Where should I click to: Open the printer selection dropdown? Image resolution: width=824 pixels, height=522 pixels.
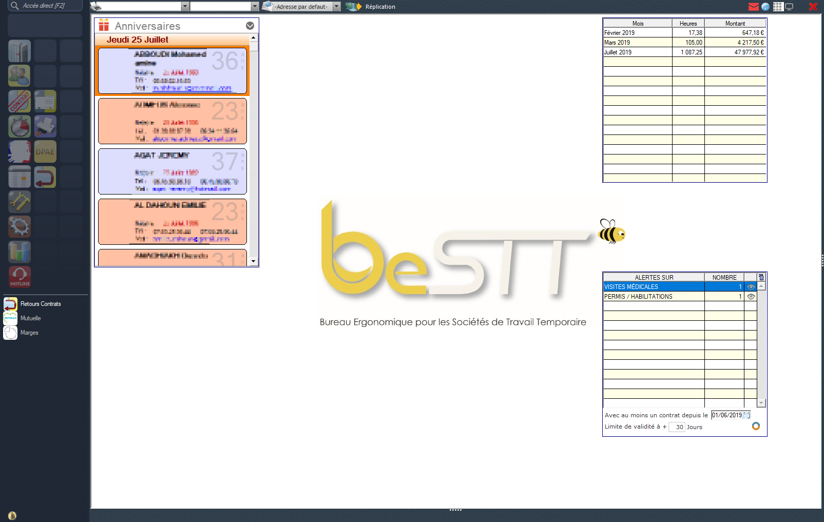pyautogui.click(x=185, y=7)
